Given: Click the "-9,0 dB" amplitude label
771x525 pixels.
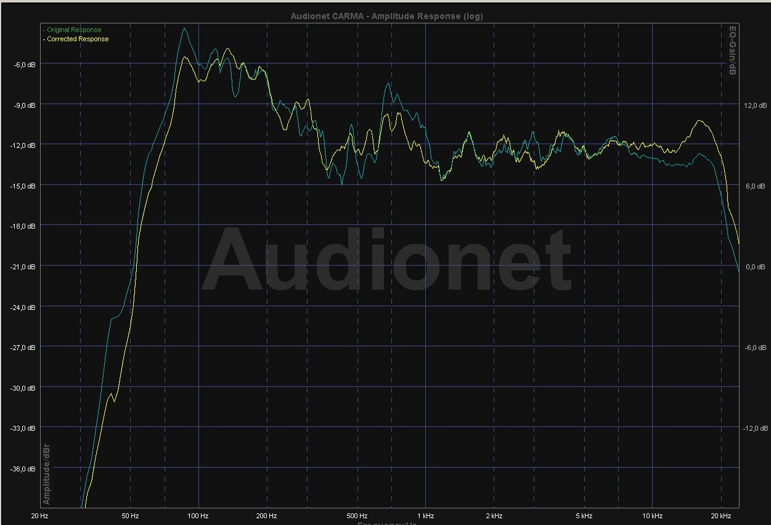Looking at the screenshot, I should click(x=26, y=105).
